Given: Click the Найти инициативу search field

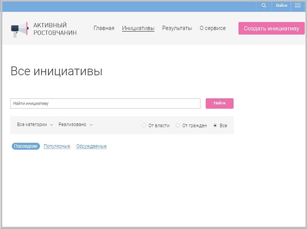Looking at the screenshot, I should coord(105,103).
